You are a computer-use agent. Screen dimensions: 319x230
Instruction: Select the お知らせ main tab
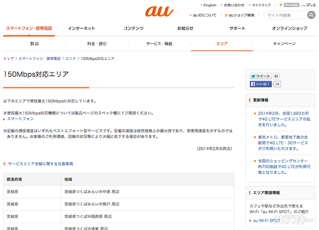185,29
